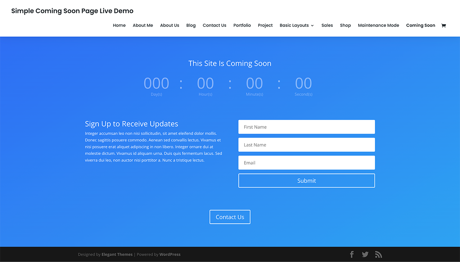Click the outlined Contact Us button

(230, 217)
